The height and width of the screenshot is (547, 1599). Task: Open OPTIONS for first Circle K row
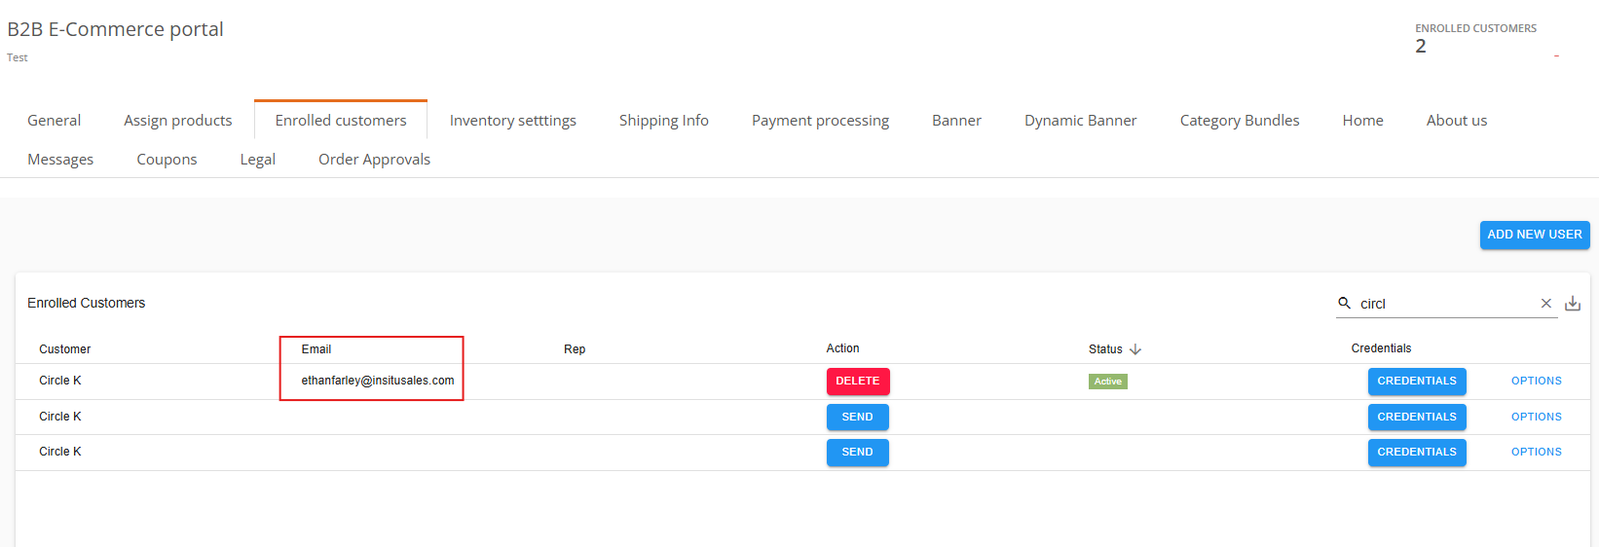click(1537, 382)
